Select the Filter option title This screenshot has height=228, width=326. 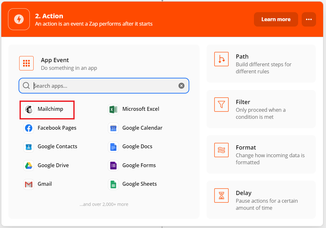tap(243, 102)
